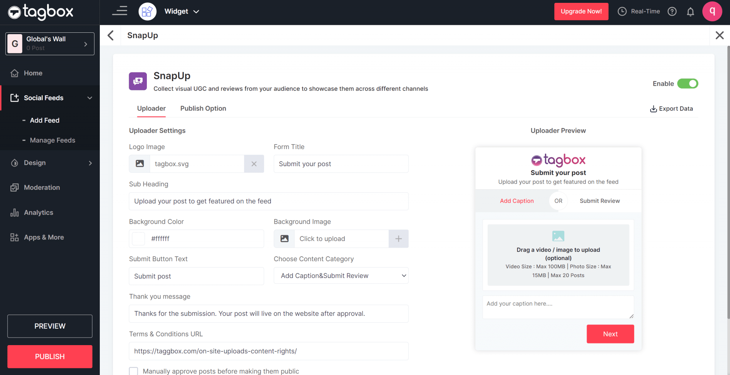Screen dimensions: 730x375
Task: Click the Upgrade Now! button
Action: point(581,11)
